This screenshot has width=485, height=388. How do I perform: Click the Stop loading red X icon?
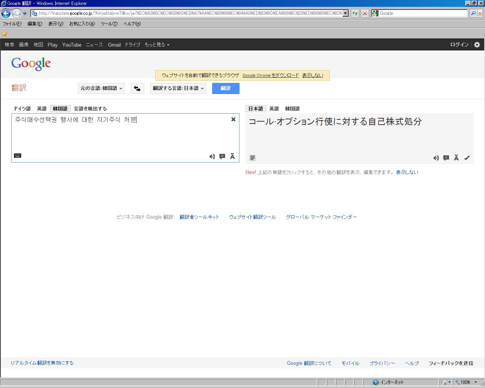(x=365, y=13)
